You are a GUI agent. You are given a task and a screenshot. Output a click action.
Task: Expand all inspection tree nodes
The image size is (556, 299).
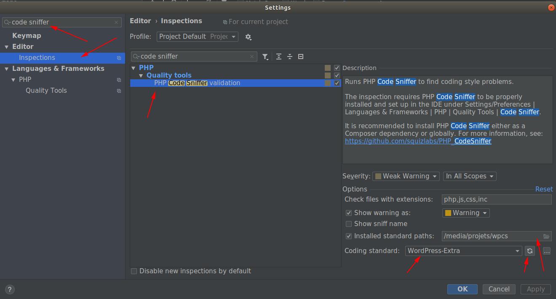279,57
